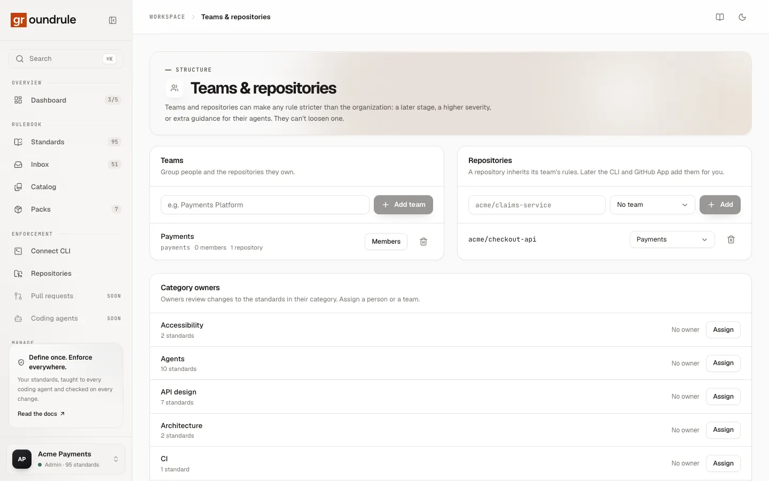Click the Packs box icon

pyautogui.click(x=18, y=210)
